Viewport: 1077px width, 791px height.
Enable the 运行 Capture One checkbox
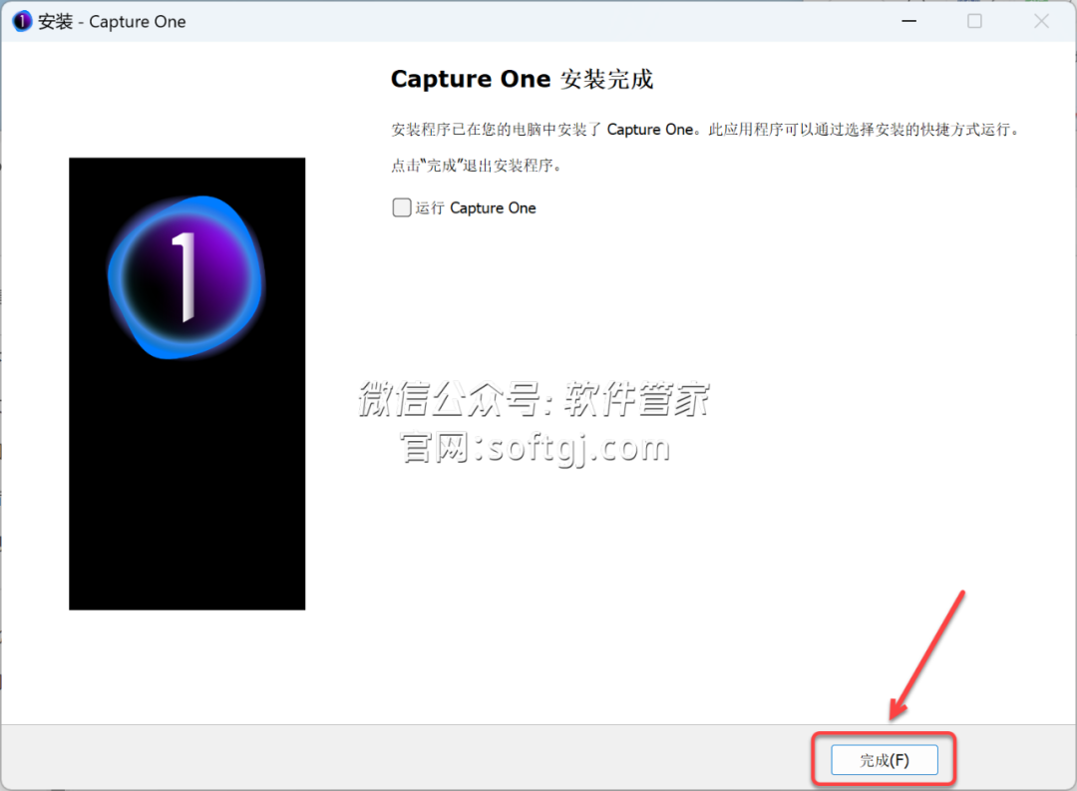point(402,207)
